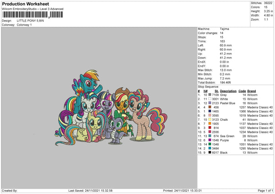
Task: Click 'Madeira Classic 40' brand in row 5
Action: pos(260,111)
